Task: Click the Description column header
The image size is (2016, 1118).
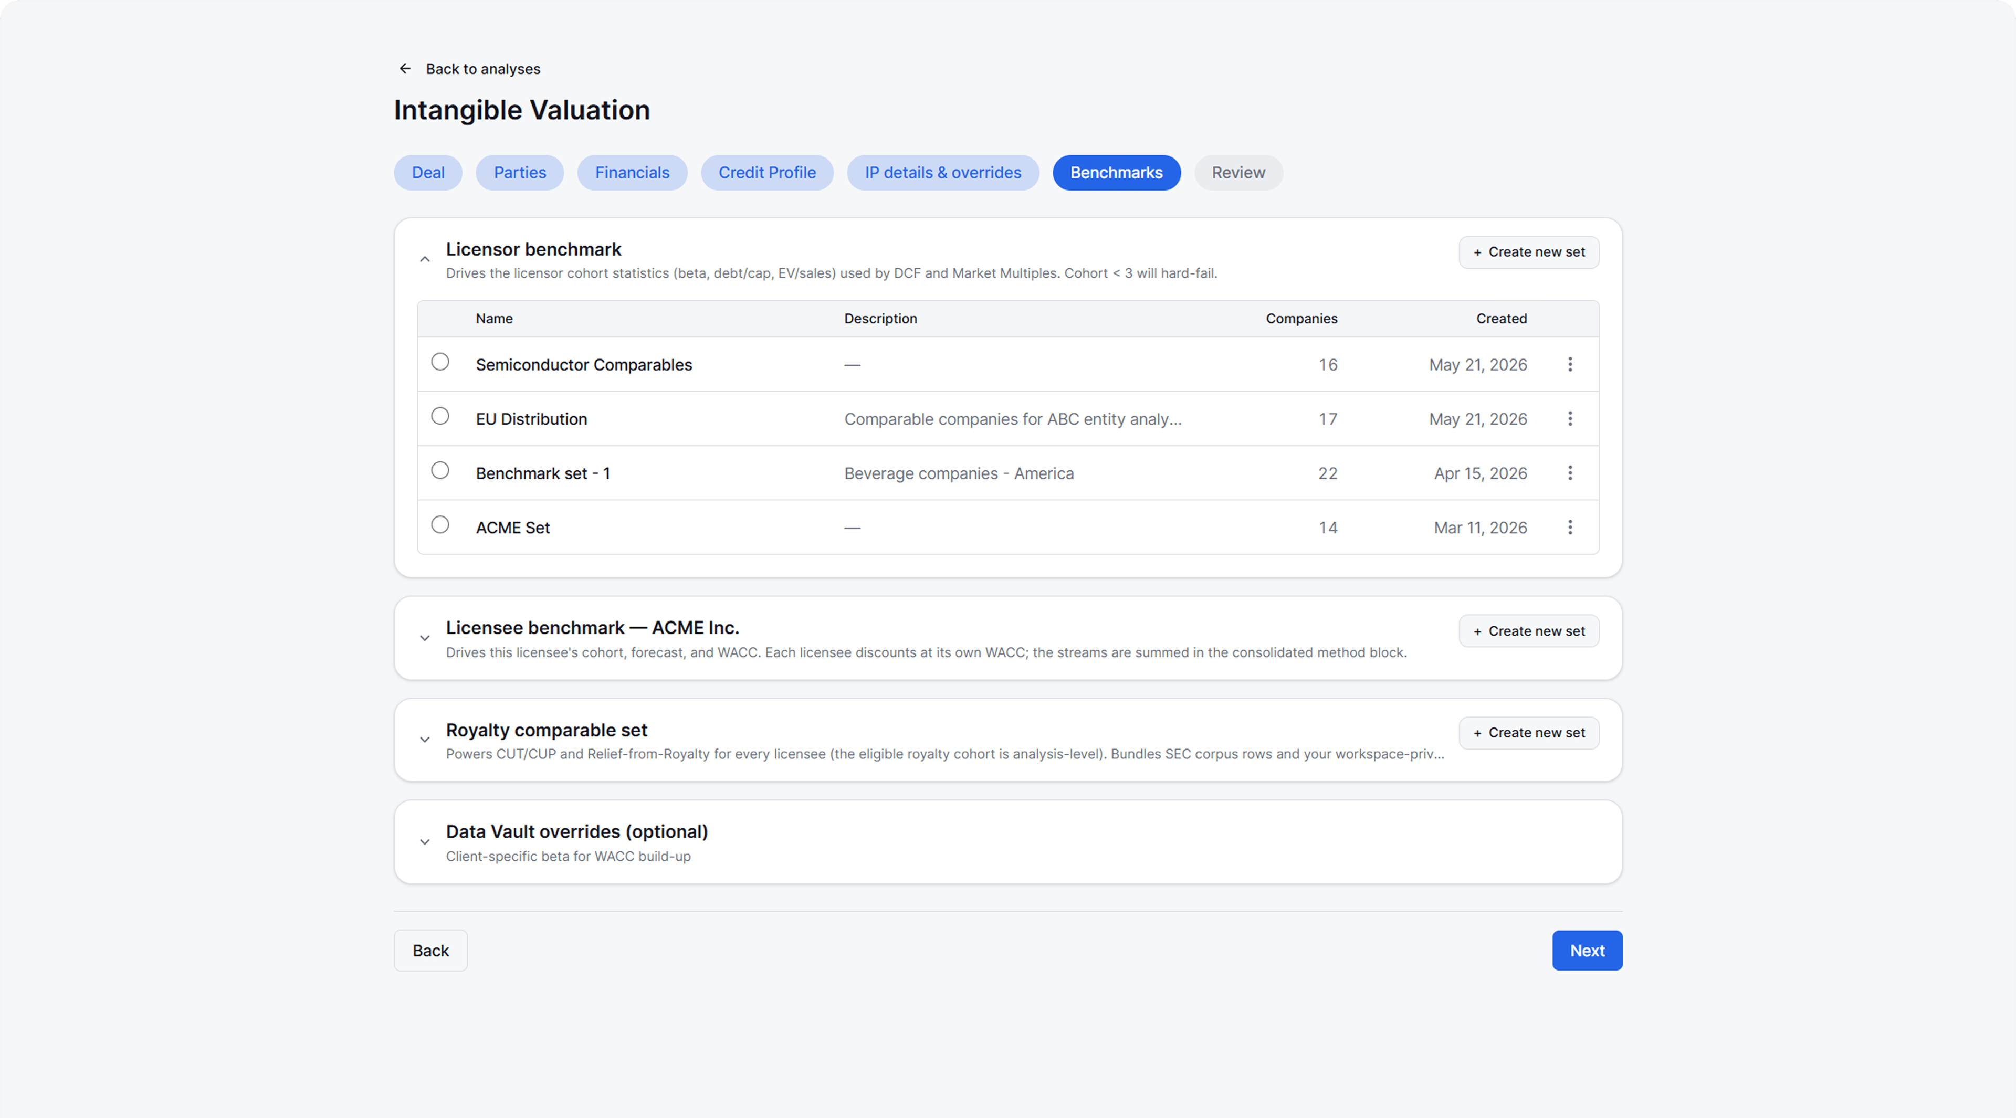Action: point(880,319)
